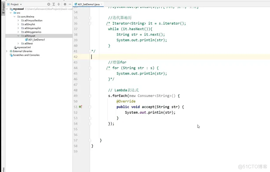Expand the a05test package

click(x=18, y=44)
